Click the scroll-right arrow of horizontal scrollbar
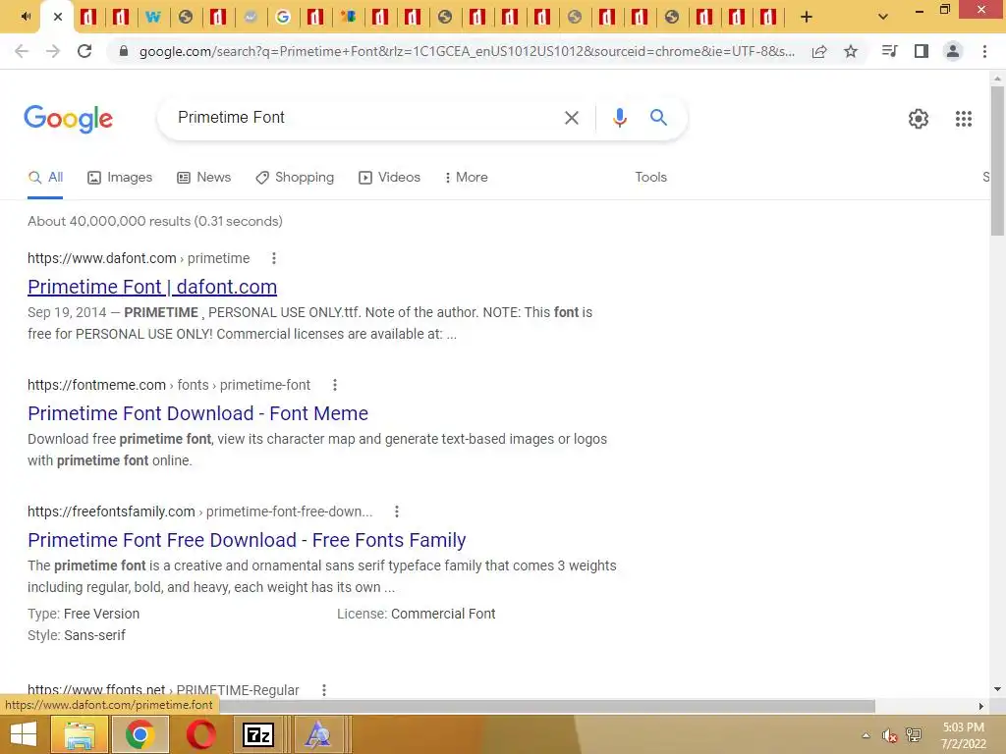This screenshot has height=754, width=1006. (981, 706)
